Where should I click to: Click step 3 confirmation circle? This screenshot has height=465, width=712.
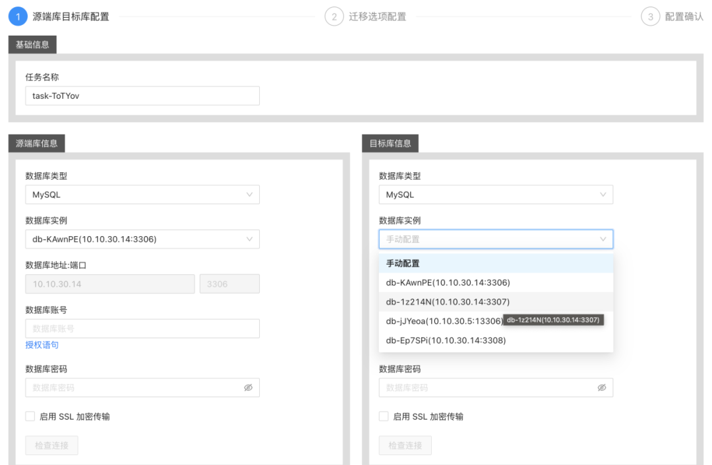(650, 16)
